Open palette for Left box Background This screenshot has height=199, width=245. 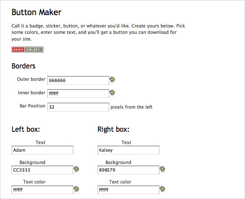[x=76, y=169]
